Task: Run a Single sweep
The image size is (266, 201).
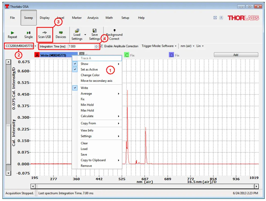Action: (28, 34)
